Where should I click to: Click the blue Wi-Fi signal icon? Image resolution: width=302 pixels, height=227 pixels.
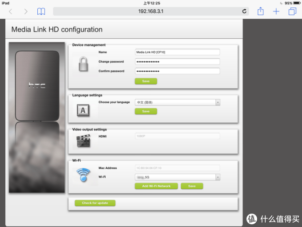click(83, 174)
